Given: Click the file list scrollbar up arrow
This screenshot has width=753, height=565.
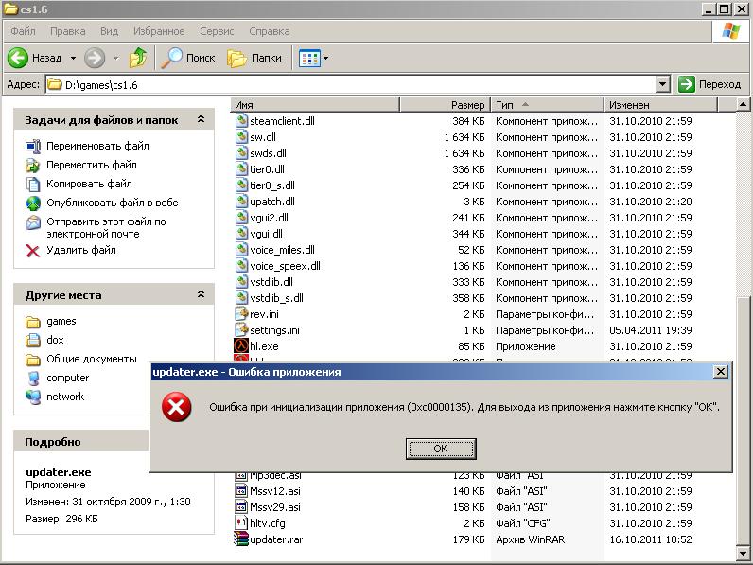Looking at the screenshot, I should (x=743, y=104).
